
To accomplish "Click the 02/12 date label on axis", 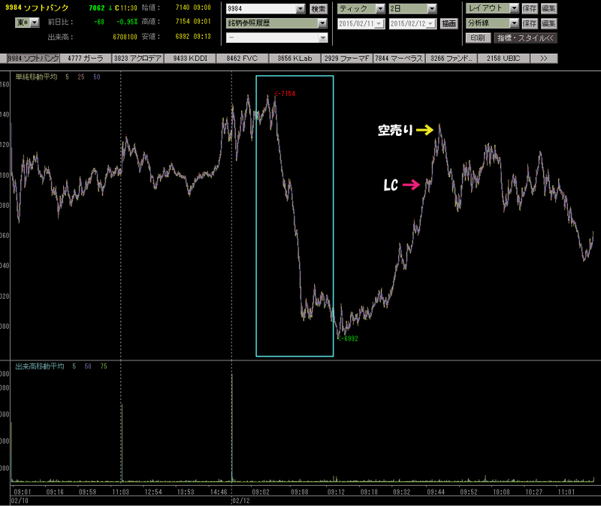I will pyautogui.click(x=241, y=501).
